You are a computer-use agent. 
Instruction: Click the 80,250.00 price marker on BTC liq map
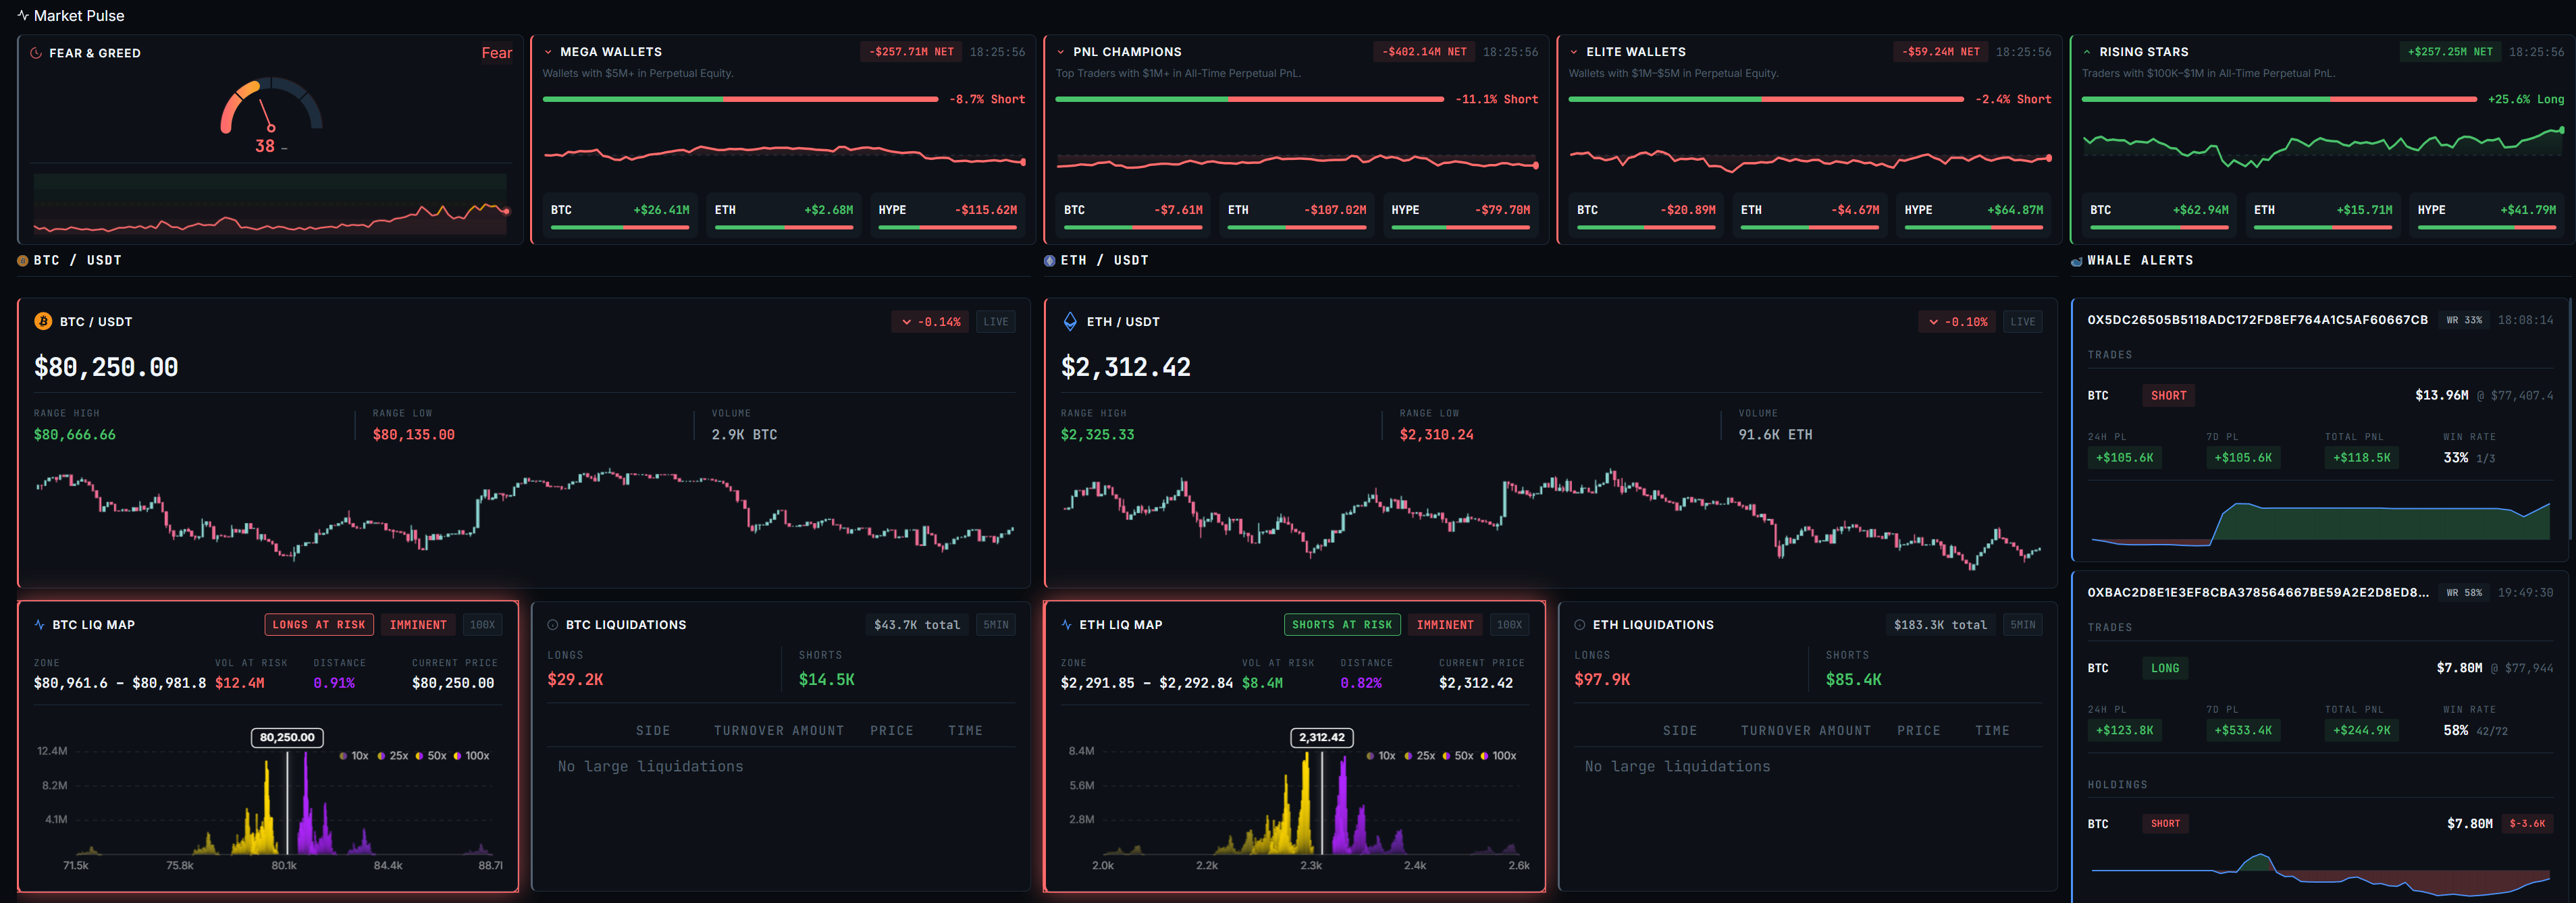tap(287, 738)
